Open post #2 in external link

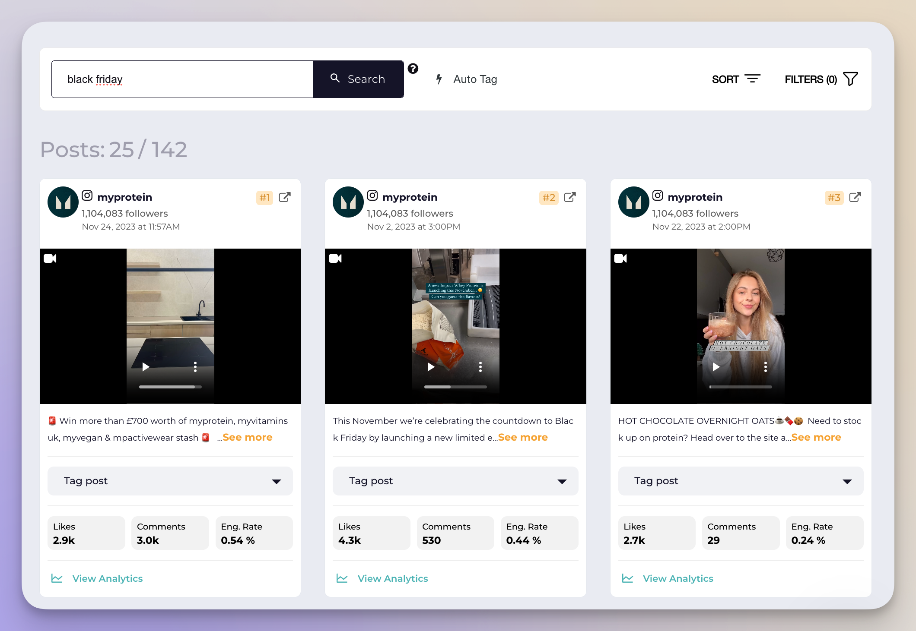click(x=570, y=197)
